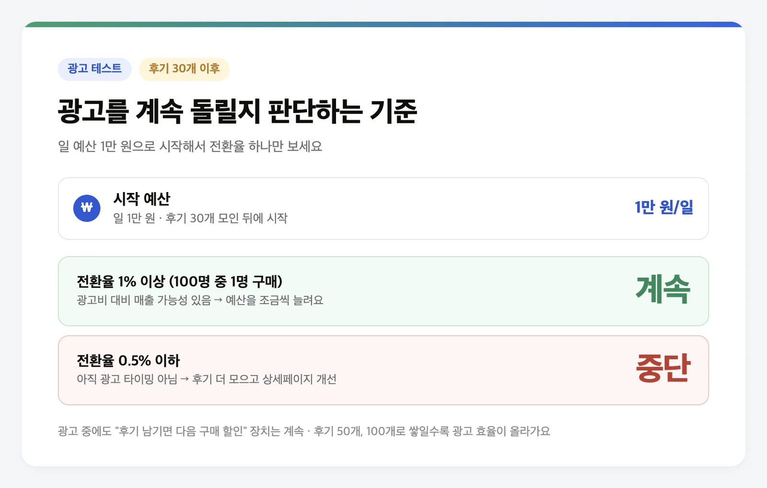The image size is (767, 488).
Task: Click the footer note about 후기 남기면 다음 구매 할인
Action: 304,431
